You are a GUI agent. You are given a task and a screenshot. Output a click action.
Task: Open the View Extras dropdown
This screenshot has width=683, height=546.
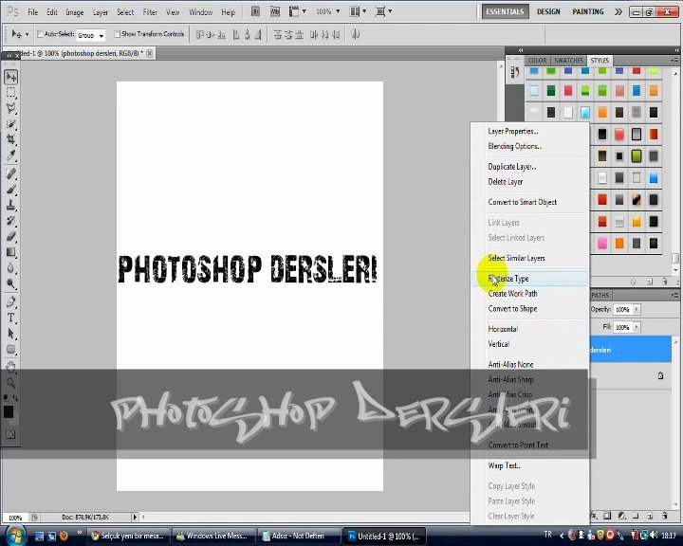(298, 11)
